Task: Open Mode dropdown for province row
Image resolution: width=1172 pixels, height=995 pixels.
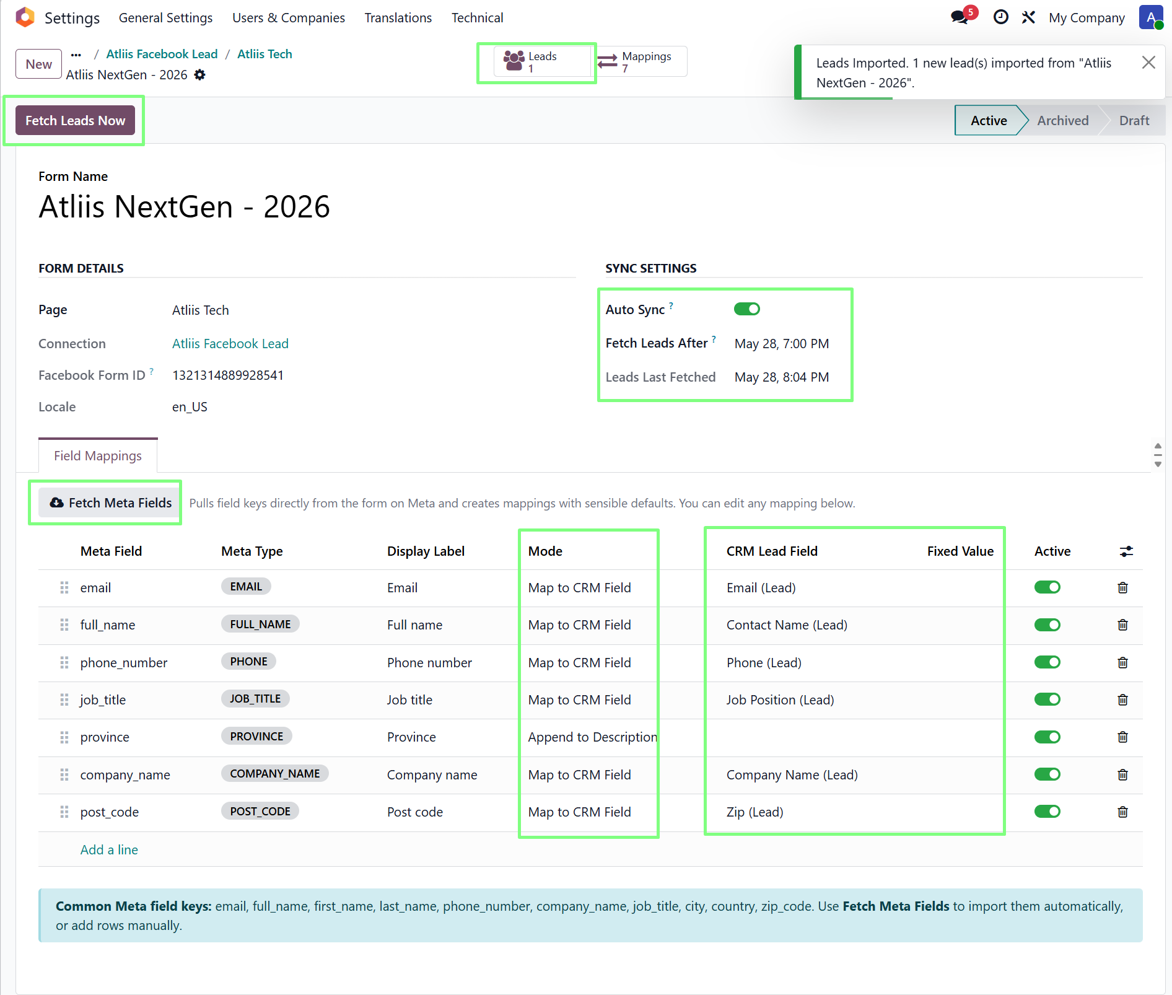Action: [x=592, y=737]
